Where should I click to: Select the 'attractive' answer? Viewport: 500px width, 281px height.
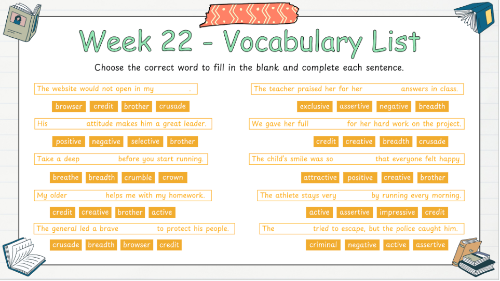[320, 178]
